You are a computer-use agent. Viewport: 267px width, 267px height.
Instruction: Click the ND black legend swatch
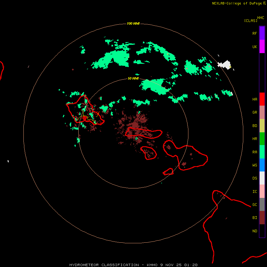coord(262,231)
